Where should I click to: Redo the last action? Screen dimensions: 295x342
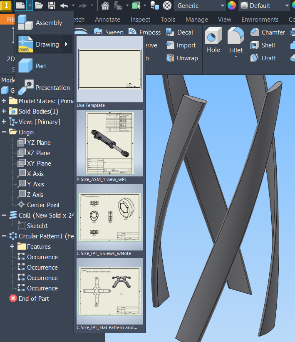[x=83, y=5]
